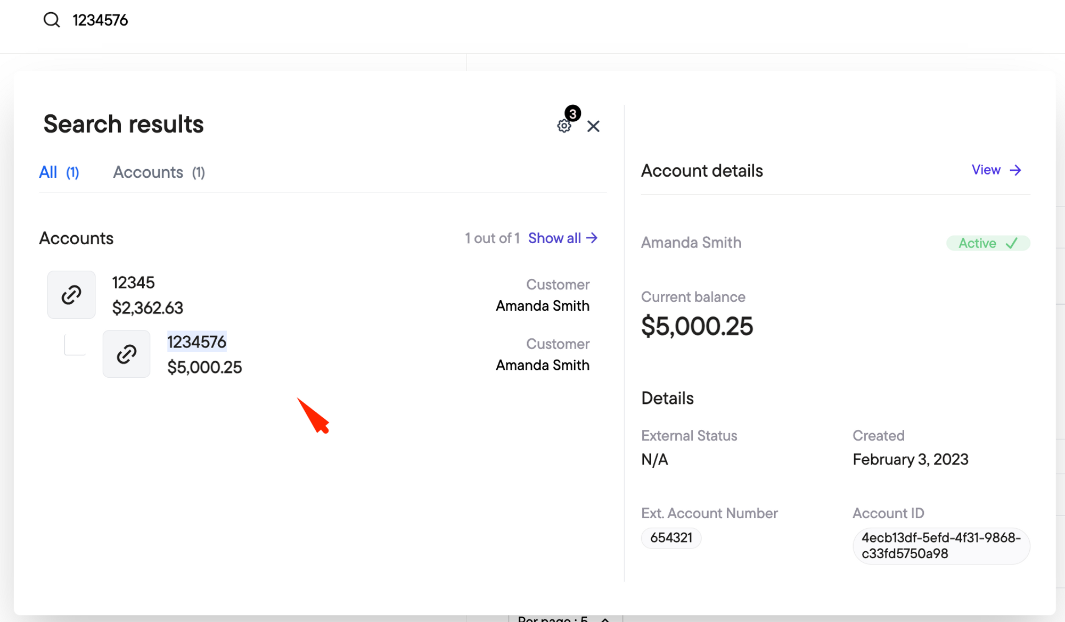Switch to the Accounts (1) tab
This screenshot has height=622, width=1065.
(x=159, y=172)
